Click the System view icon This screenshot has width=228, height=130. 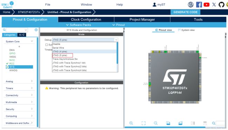[x=179, y=30]
